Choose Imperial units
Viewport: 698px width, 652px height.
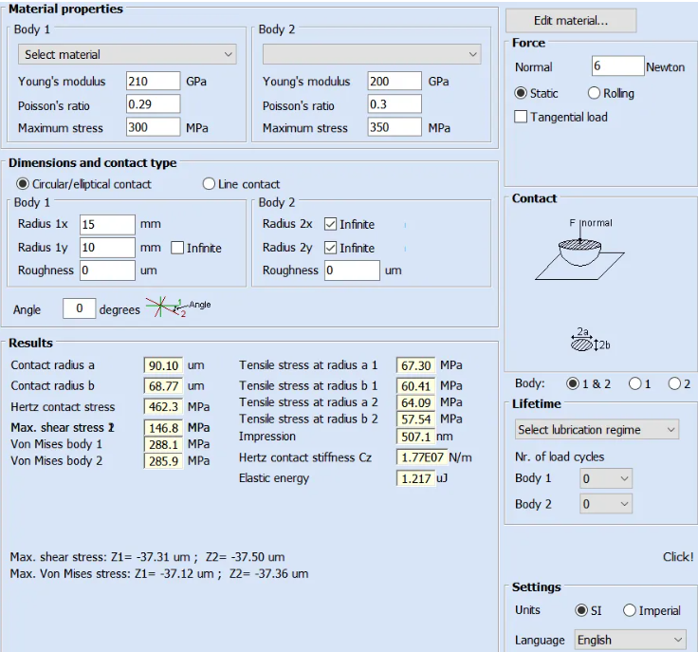click(x=652, y=610)
